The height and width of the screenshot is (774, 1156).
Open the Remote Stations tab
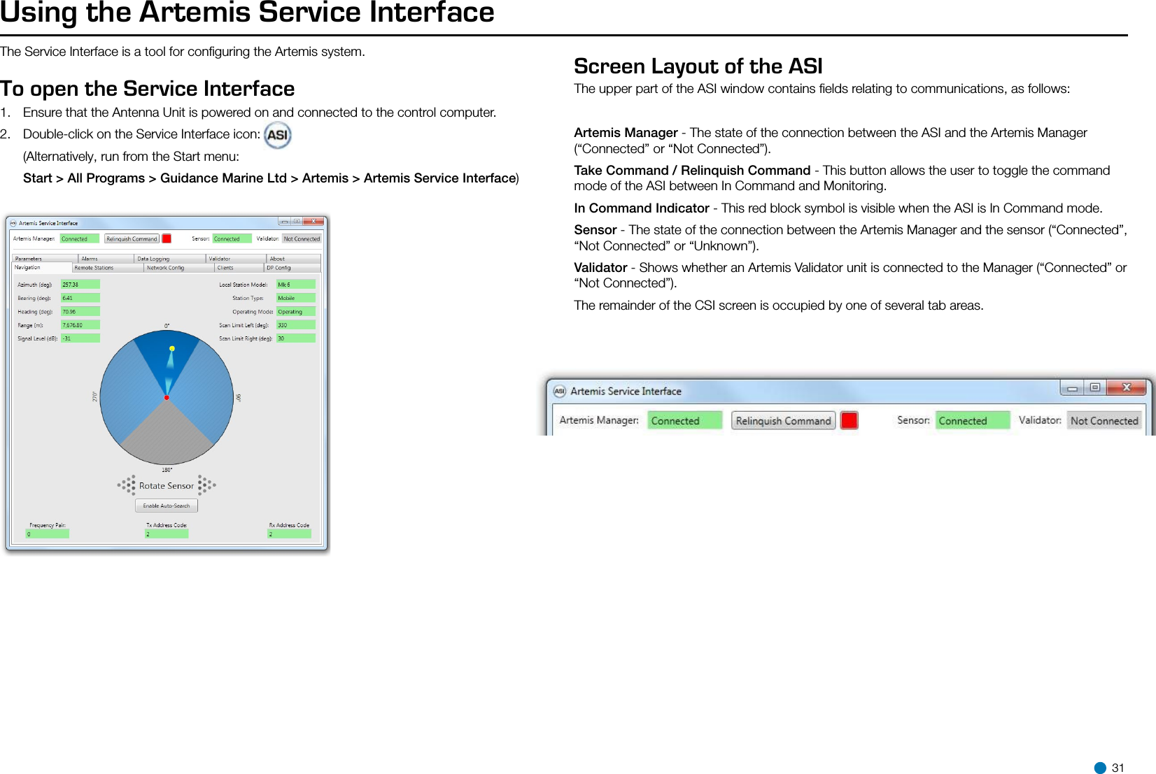[x=108, y=268]
